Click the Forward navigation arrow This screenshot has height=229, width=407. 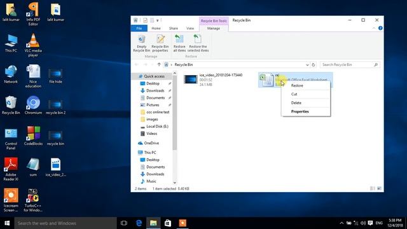tap(146, 65)
